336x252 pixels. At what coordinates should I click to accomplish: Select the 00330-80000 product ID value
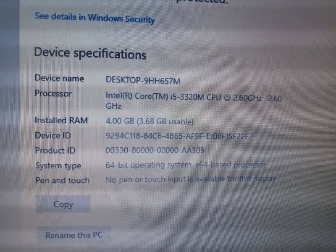pos(155,150)
